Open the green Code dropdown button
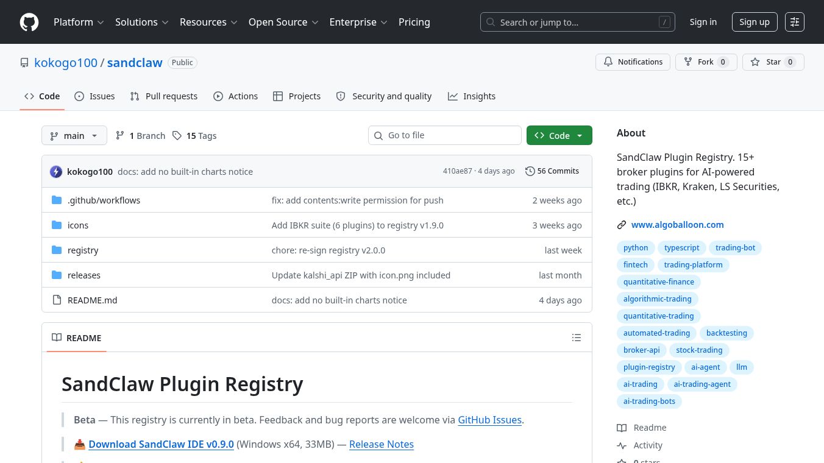 click(559, 135)
